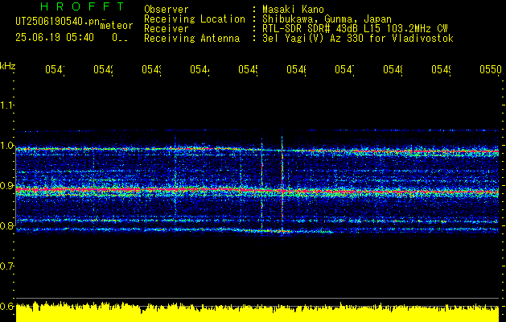Click the 0550 time axis marker
The width and height of the screenshot is (506, 322).
pos(491,70)
